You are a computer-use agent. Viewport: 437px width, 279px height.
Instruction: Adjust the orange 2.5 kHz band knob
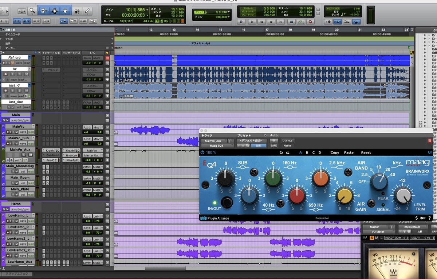[320, 178]
